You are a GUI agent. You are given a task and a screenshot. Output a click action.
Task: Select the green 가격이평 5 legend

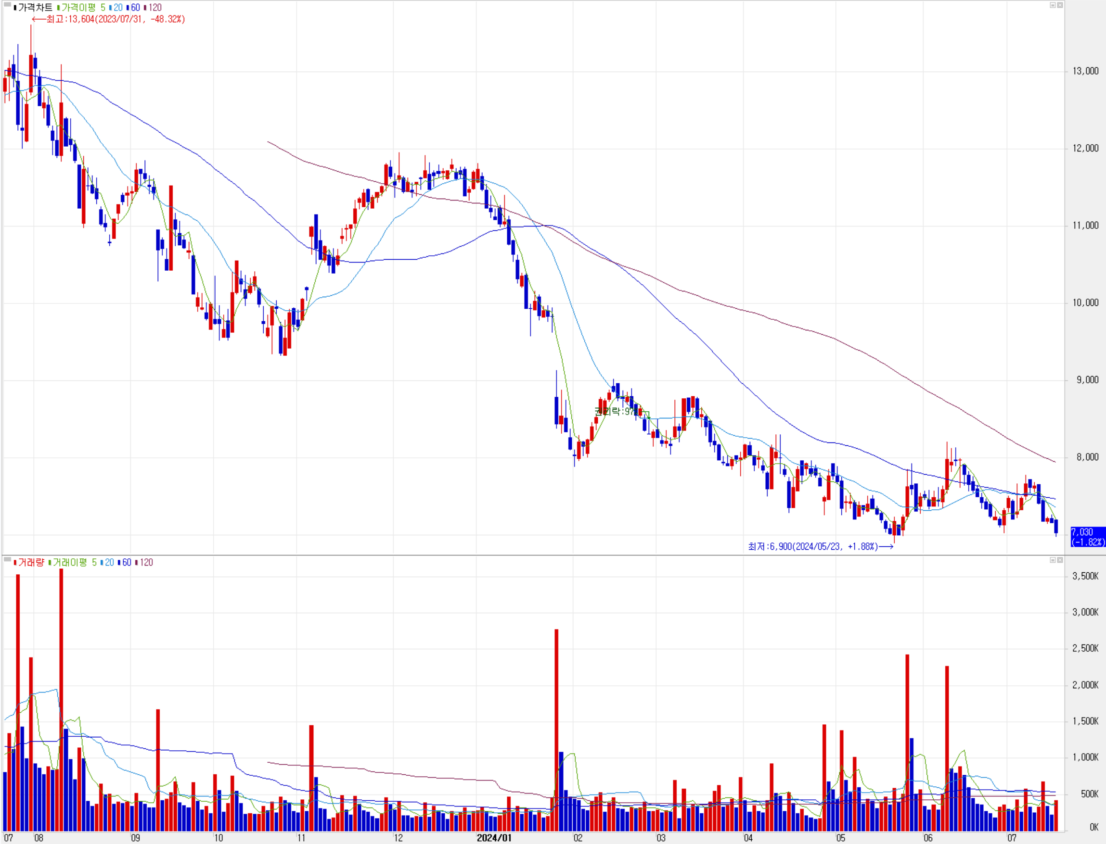coord(83,8)
